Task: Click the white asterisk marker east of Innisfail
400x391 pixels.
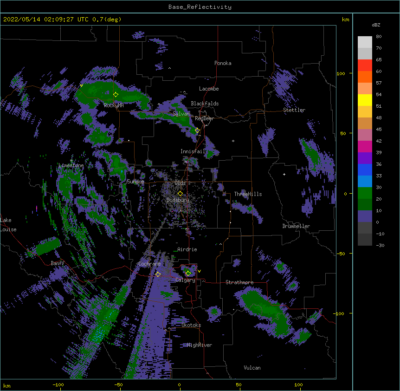Action: pyautogui.click(x=233, y=141)
